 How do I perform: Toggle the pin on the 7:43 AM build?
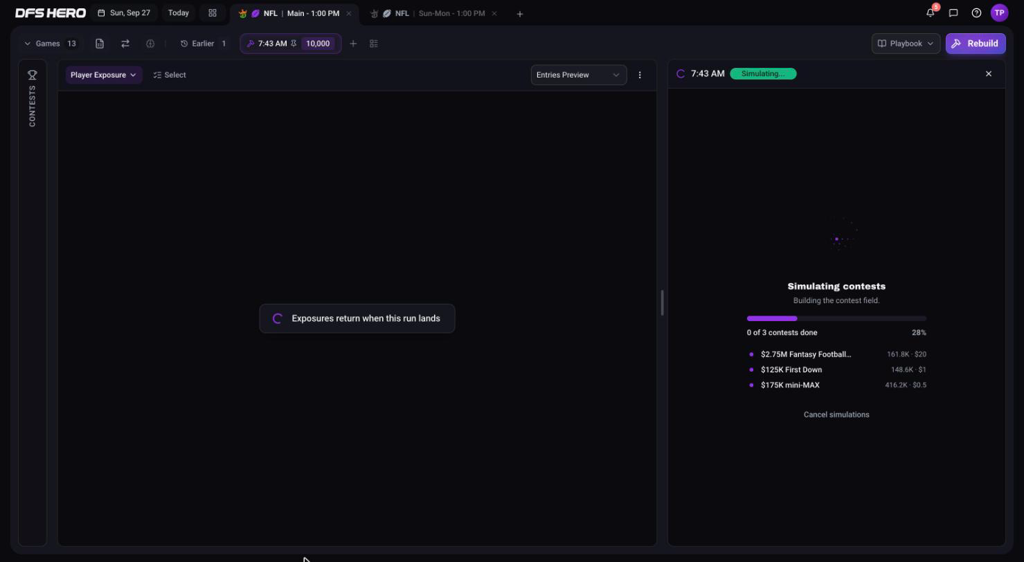294,44
